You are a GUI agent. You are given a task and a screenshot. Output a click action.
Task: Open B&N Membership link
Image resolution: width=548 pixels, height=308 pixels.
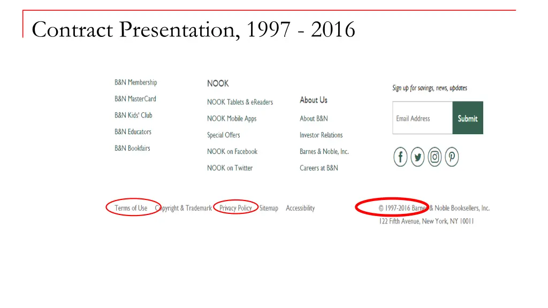click(135, 82)
